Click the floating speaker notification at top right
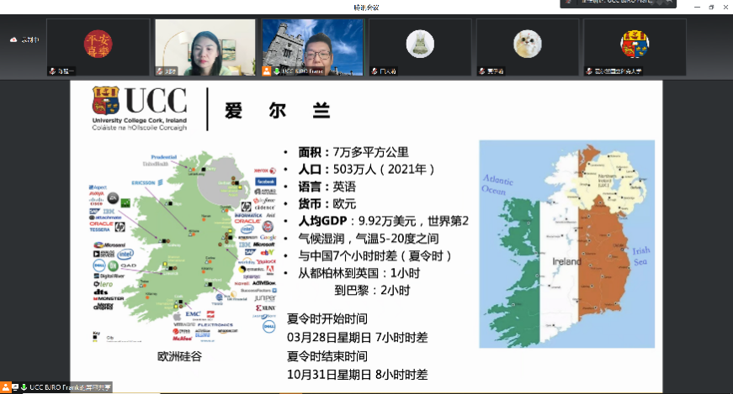The width and height of the screenshot is (733, 394). coord(623,4)
